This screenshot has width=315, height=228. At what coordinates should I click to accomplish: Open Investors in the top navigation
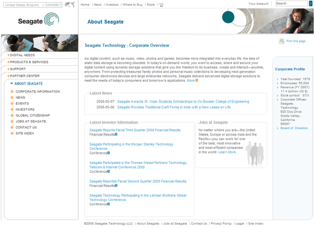112,5
